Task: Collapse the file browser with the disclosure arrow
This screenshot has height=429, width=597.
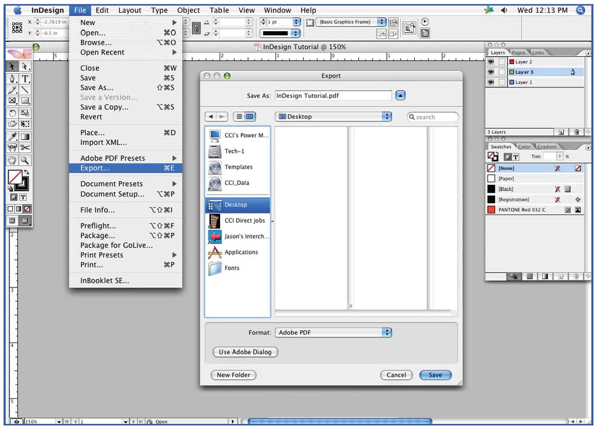Action: tap(400, 95)
